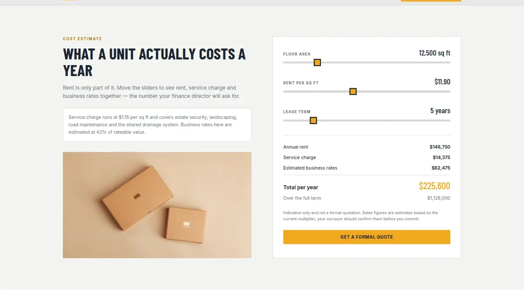The image size is (524, 295).
Task: Click the orange button at top right edge
Action: [431, 1]
